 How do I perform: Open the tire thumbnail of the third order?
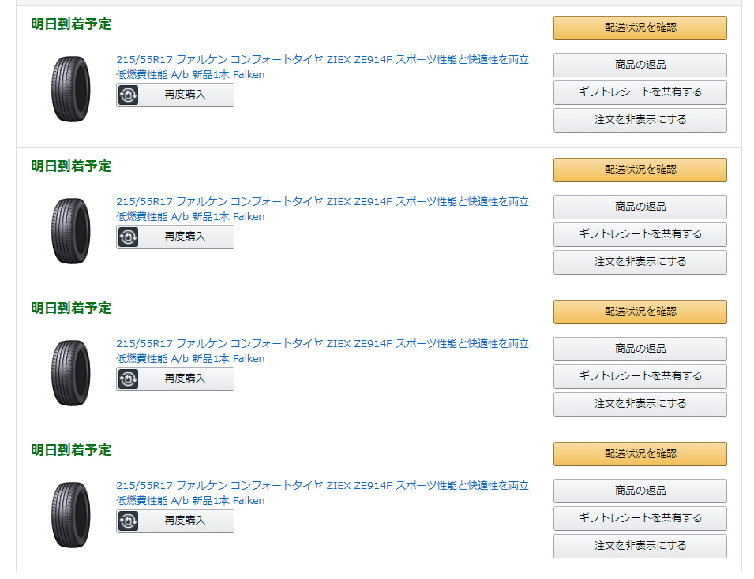[x=71, y=372]
